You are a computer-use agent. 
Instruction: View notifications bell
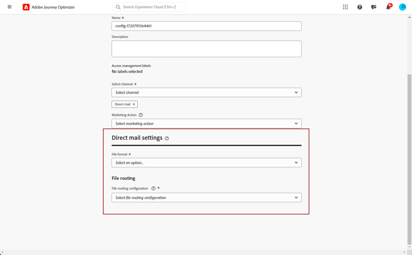point(388,7)
